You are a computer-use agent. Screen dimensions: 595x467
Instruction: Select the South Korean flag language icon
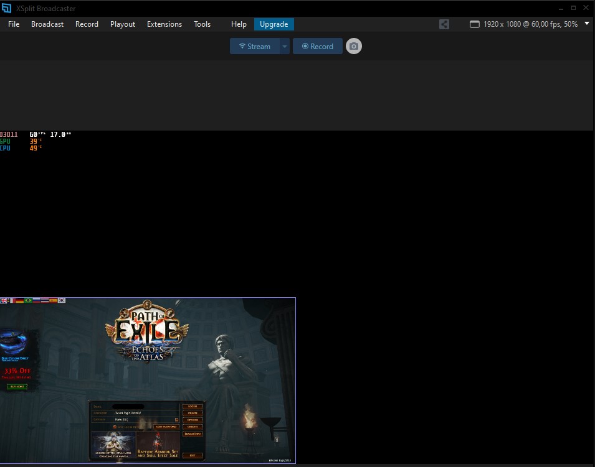pyautogui.click(x=61, y=300)
